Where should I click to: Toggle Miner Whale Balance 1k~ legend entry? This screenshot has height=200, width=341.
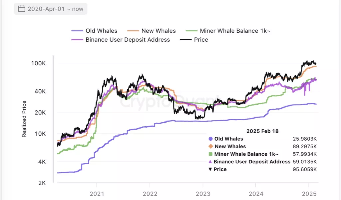pyautogui.click(x=228, y=31)
